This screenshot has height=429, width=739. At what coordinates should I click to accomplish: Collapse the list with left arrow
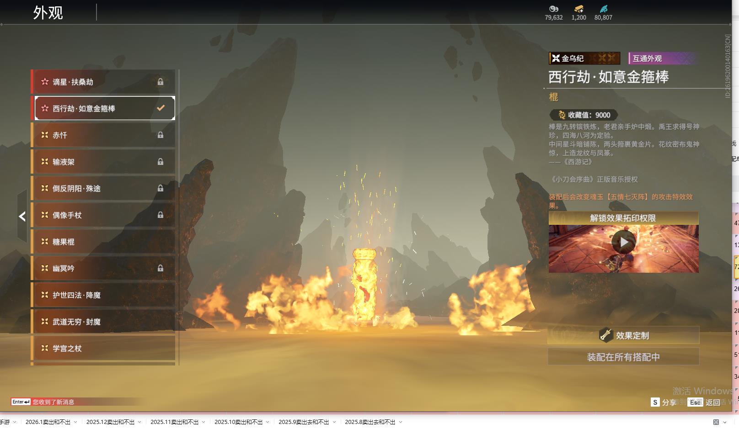(x=22, y=217)
